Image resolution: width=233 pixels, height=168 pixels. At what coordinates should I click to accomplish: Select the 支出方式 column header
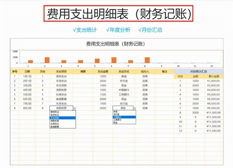124,71
